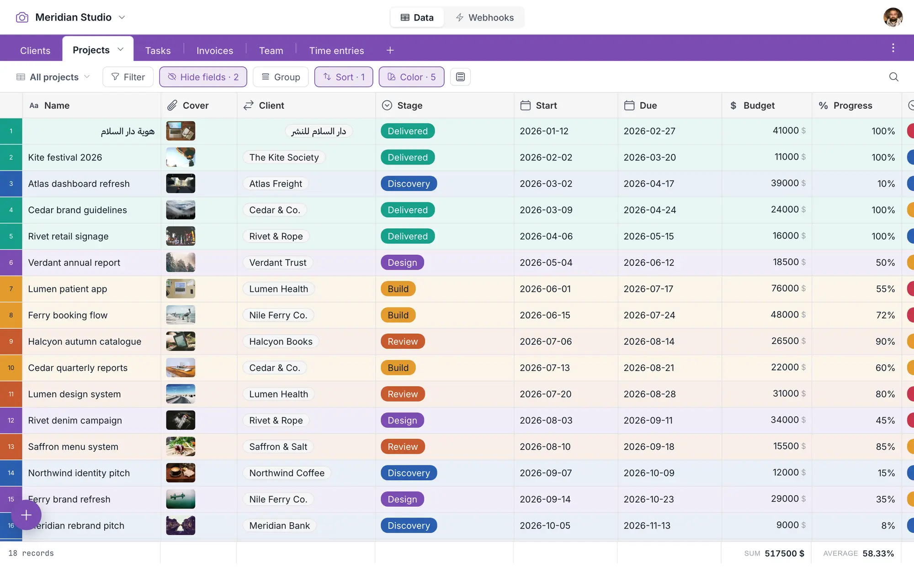914x571 pixels.
Task: Click the Cover column paperclip icon
Action: pos(172,106)
